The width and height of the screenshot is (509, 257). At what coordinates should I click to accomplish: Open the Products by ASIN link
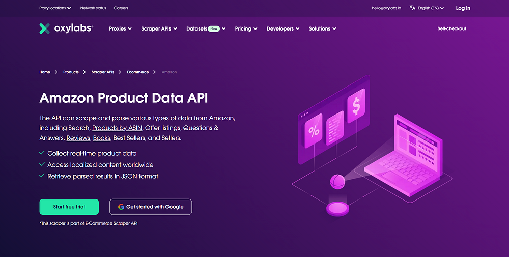pos(117,128)
